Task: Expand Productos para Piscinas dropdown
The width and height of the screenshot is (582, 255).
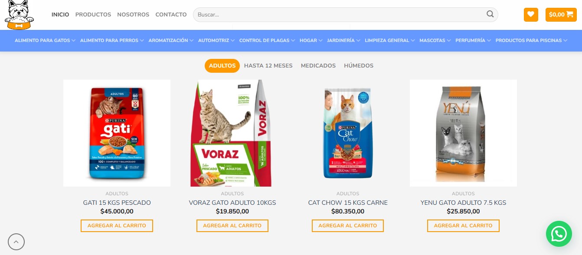Action: pos(531,40)
